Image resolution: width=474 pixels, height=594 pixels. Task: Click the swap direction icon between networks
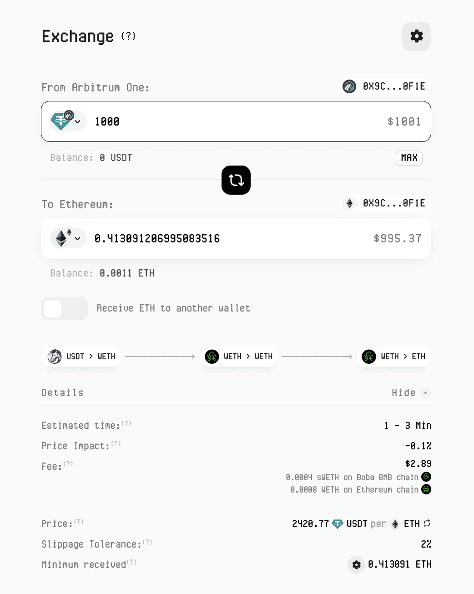(236, 180)
